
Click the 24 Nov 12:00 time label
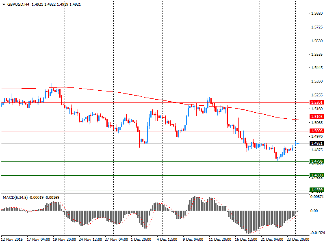coord(90,240)
